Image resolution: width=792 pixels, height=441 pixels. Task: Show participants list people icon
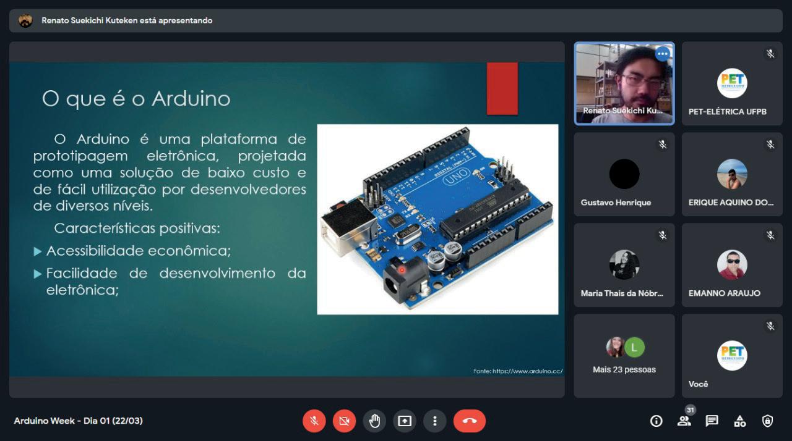point(684,421)
